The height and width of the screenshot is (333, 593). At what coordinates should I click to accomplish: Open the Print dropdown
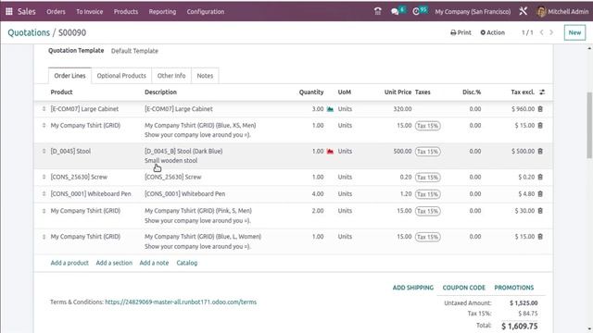click(461, 32)
